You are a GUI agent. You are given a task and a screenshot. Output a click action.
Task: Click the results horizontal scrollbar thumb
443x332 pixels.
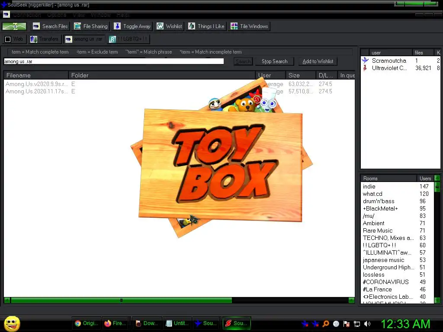[x=122, y=300]
